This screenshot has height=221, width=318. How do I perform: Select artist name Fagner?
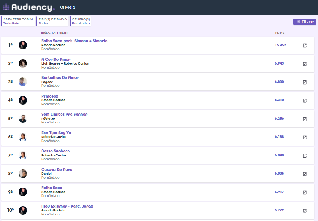47,82
